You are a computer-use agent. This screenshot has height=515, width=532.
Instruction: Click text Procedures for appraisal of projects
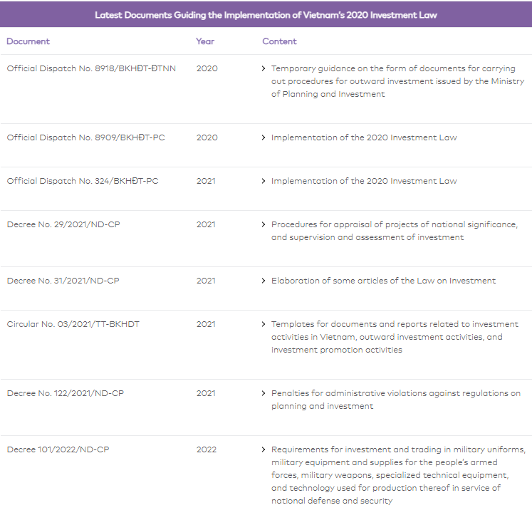pos(395,231)
